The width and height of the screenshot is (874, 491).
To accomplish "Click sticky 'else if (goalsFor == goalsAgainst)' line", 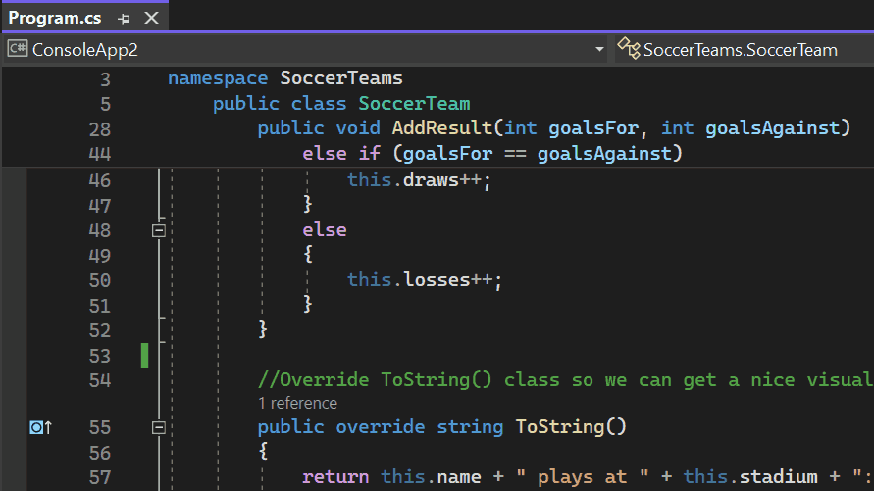I will 492,154.
